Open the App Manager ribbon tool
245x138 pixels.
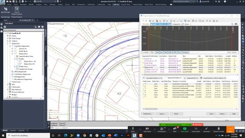(x=5, y=10)
